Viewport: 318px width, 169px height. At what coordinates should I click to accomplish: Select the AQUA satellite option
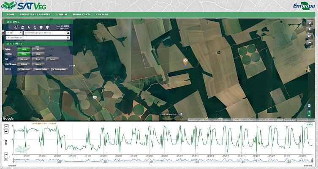pos(38,54)
